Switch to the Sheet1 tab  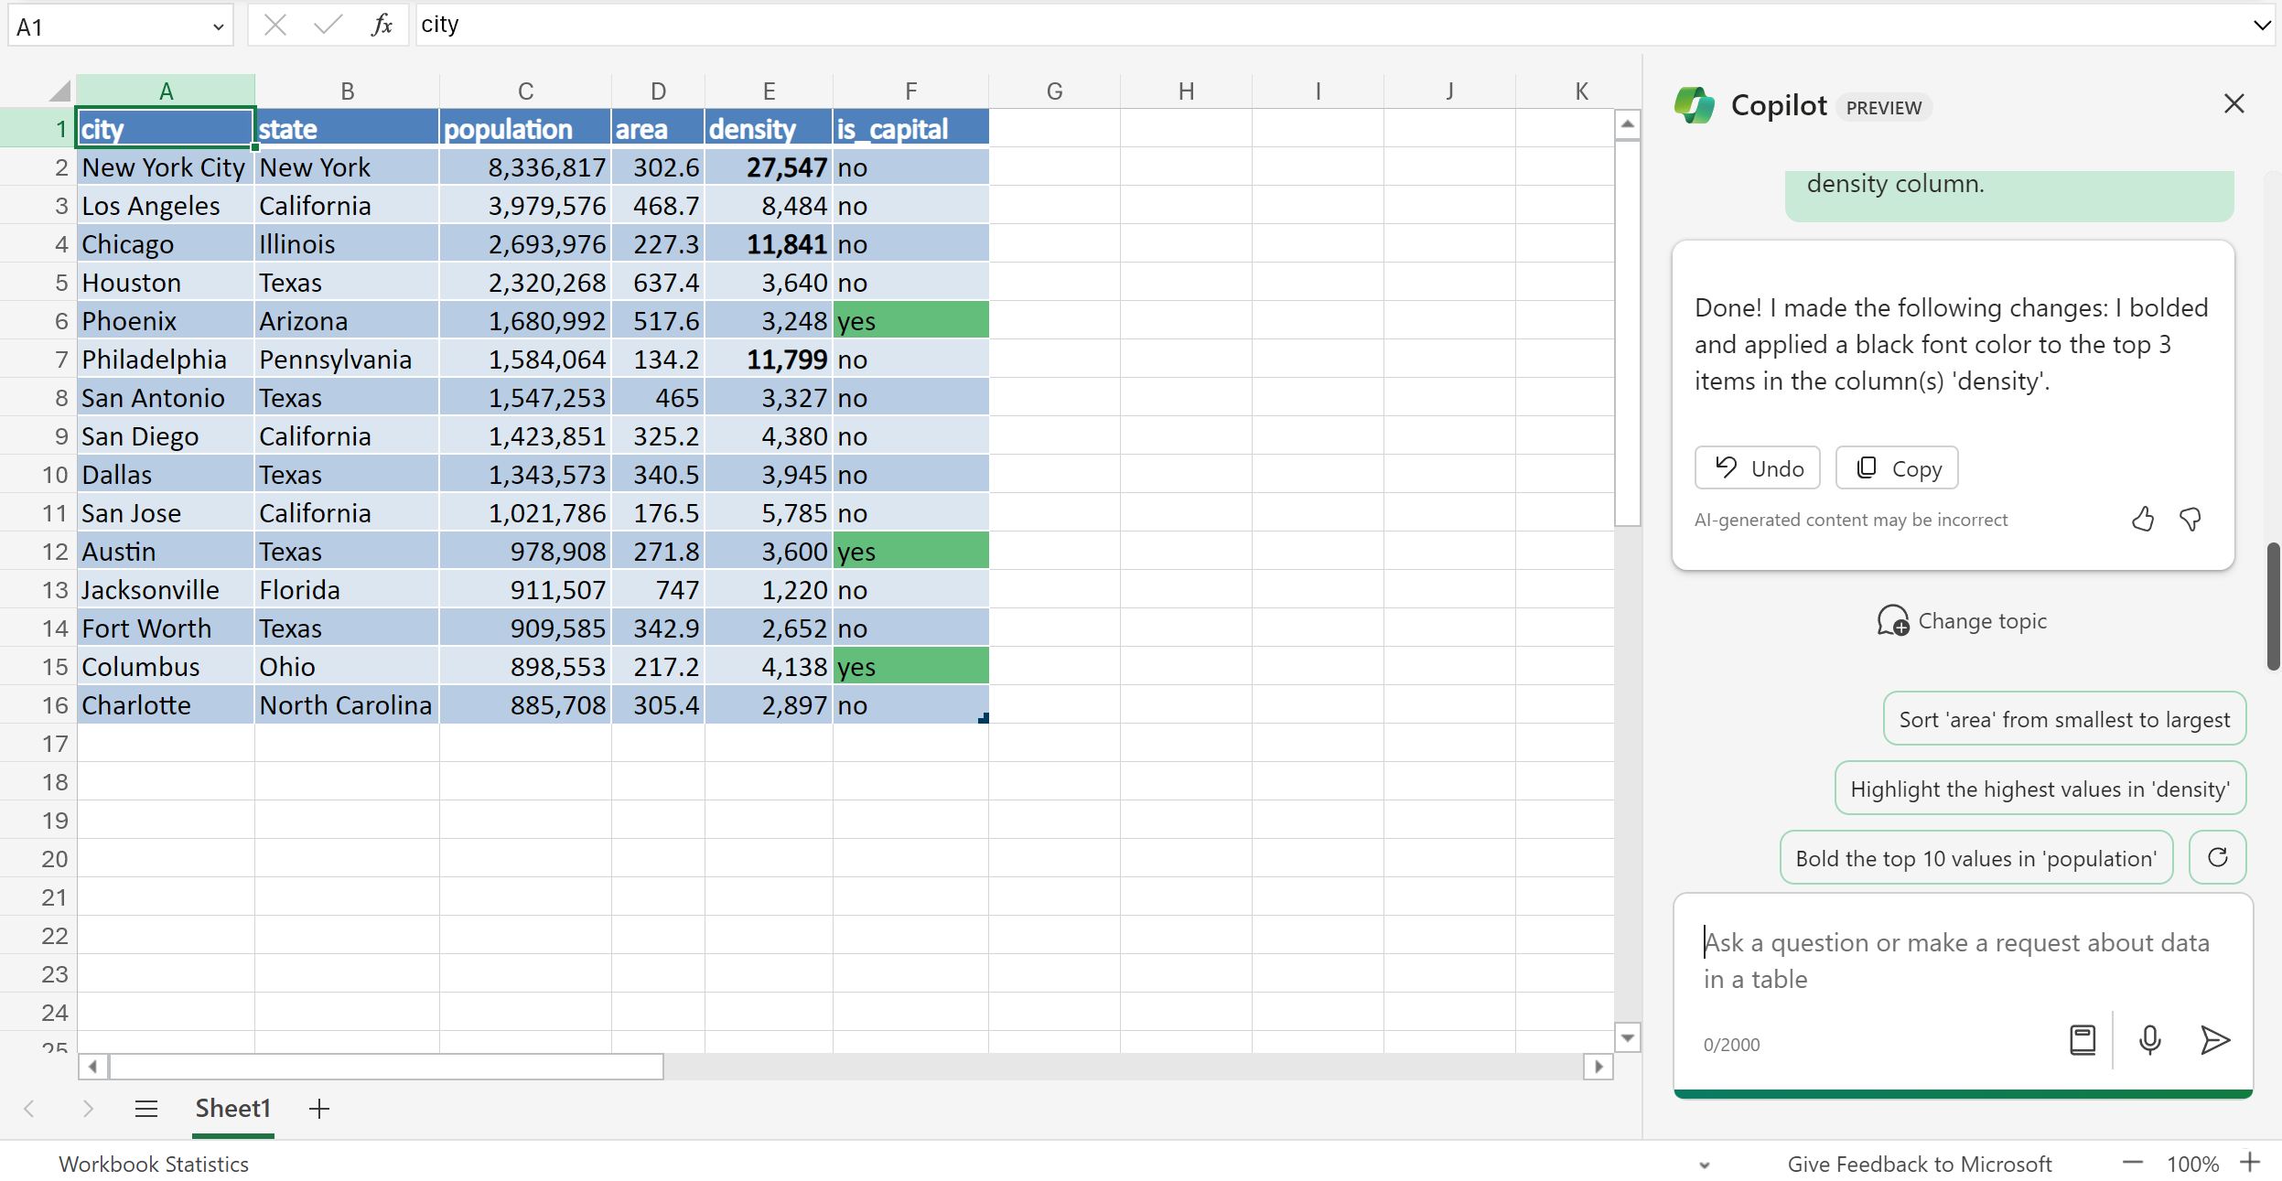tap(232, 1109)
